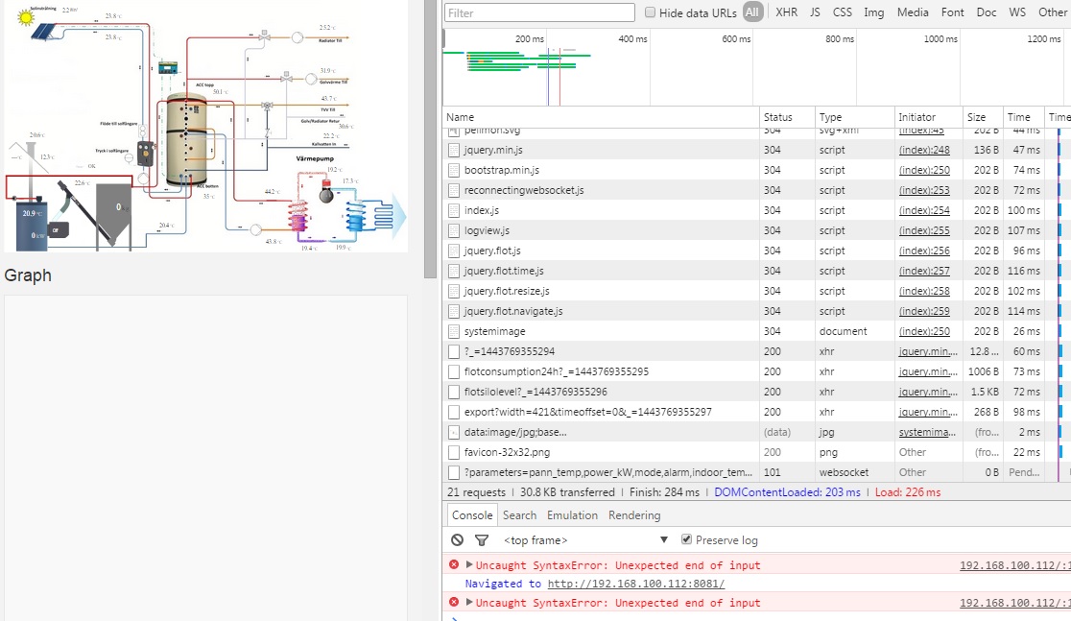The image size is (1071, 621).
Task: Switch to the Emulation tab
Action: [x=571, y=515]
